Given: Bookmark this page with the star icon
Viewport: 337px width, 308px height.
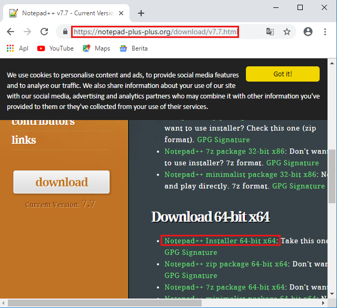Looking at the screenshot, I should (x=286, y=32).
